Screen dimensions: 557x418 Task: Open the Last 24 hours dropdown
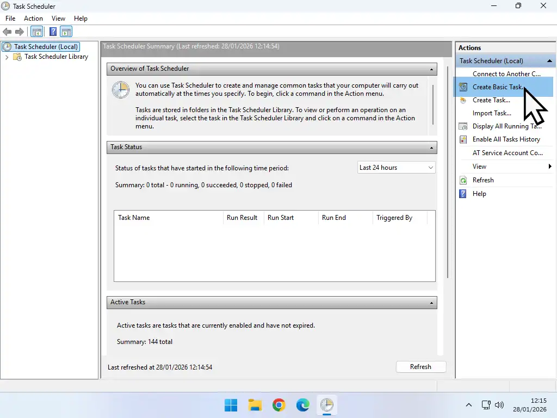[429, 168]
